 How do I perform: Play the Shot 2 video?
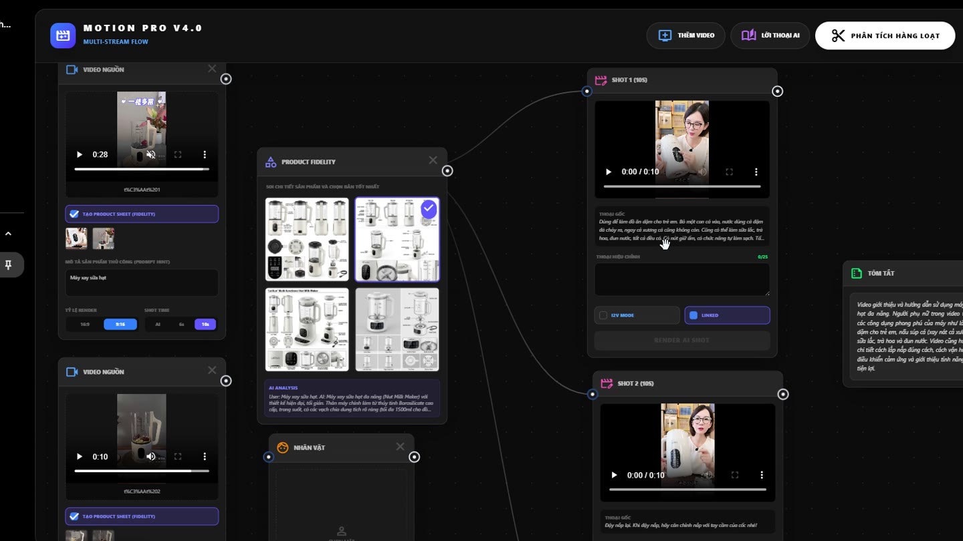coord(614,476)
